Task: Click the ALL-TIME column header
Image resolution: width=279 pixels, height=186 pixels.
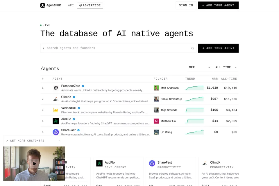Action: coord(229,79)
